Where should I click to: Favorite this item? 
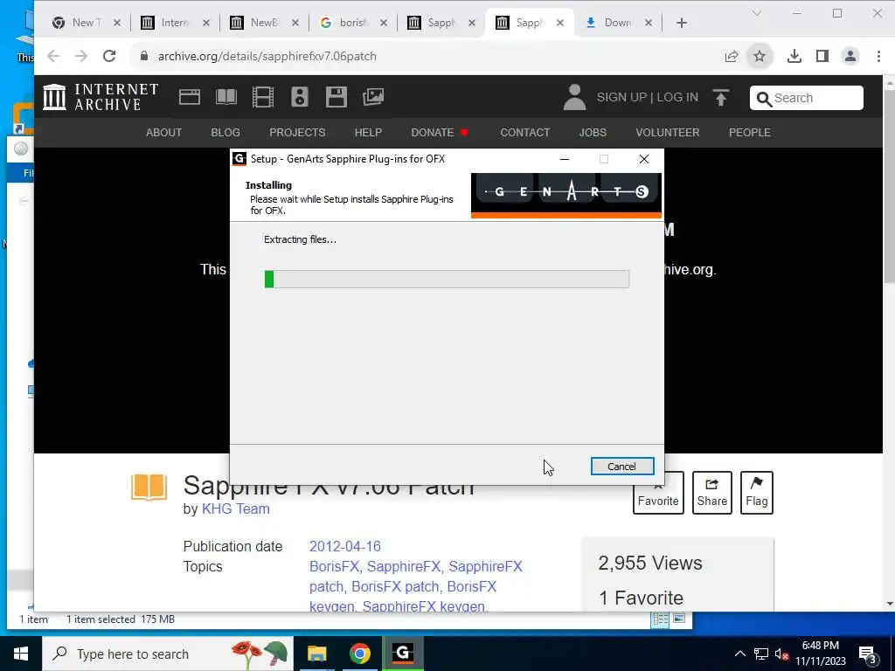point(658,493)
